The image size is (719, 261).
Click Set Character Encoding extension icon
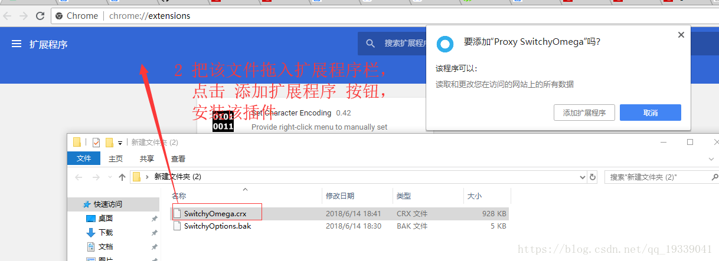(223, 120)
